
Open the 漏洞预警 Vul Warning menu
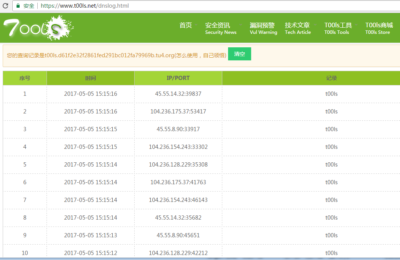pyautogui.click(x=263, y=28)
